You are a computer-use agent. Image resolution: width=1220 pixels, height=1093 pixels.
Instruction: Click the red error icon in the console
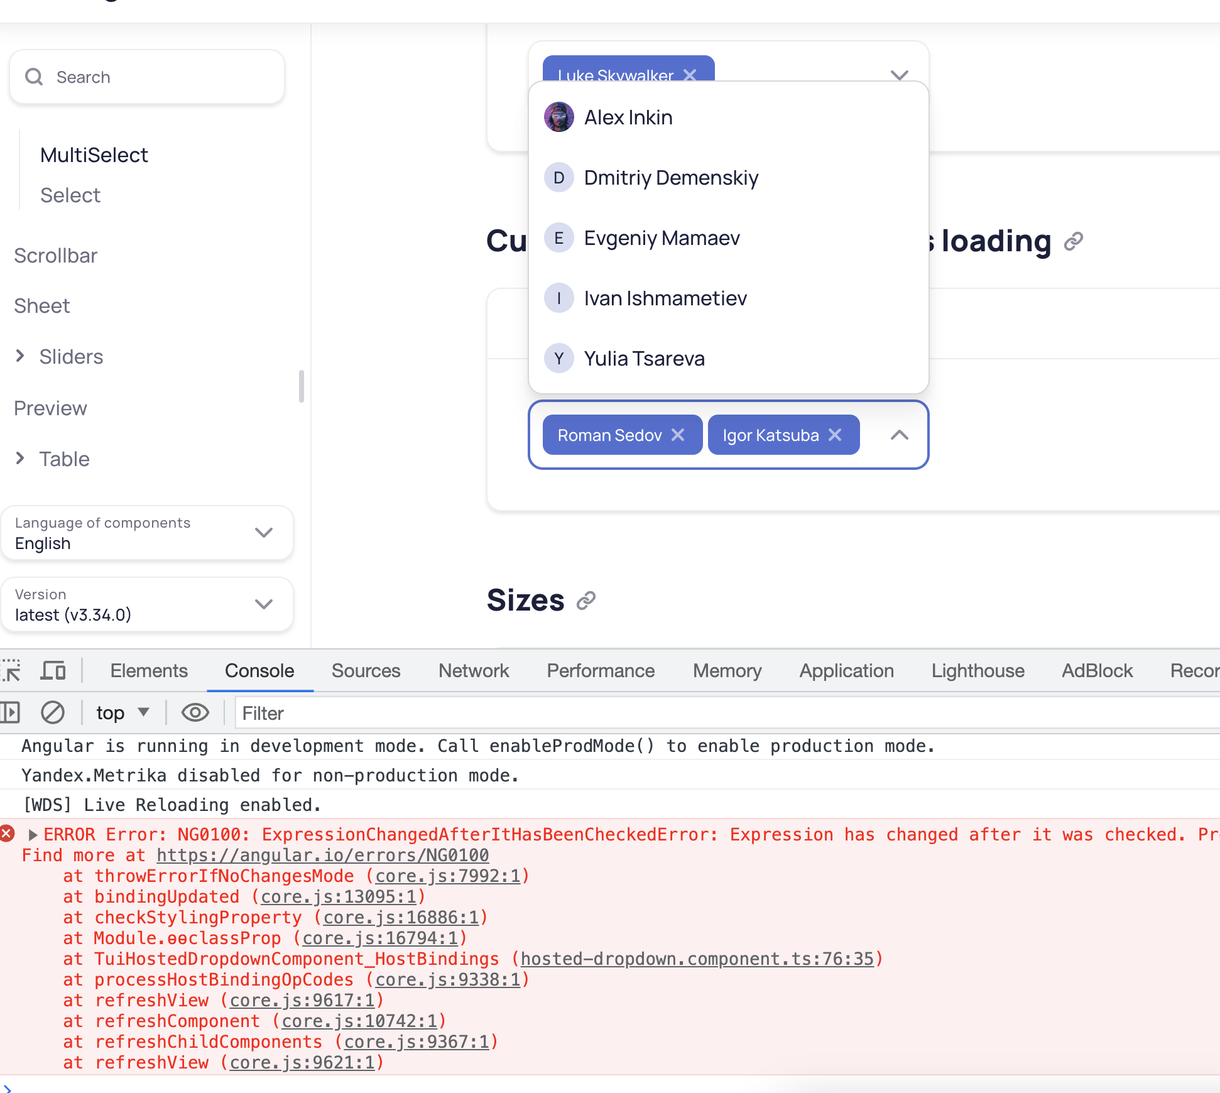(x=8, y=834)
